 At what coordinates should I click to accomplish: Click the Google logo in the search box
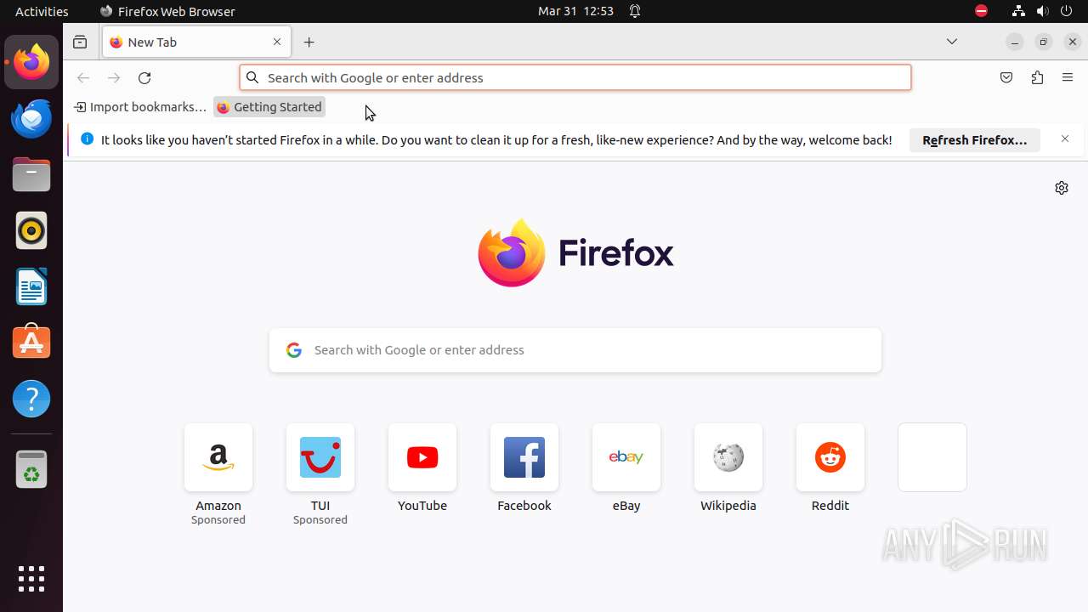click(x=294, y=350)
